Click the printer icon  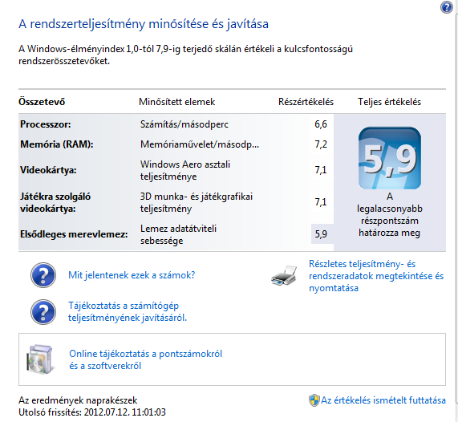(284, 276)
